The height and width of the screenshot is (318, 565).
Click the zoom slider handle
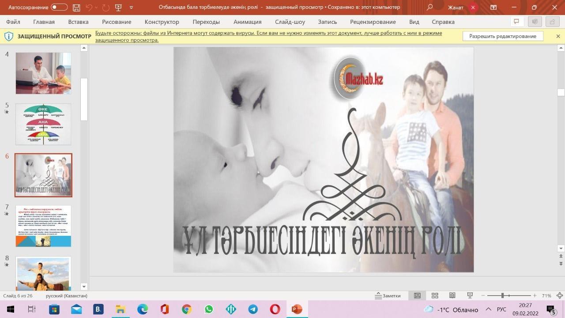pyautogui.click(x=502, y=295)
